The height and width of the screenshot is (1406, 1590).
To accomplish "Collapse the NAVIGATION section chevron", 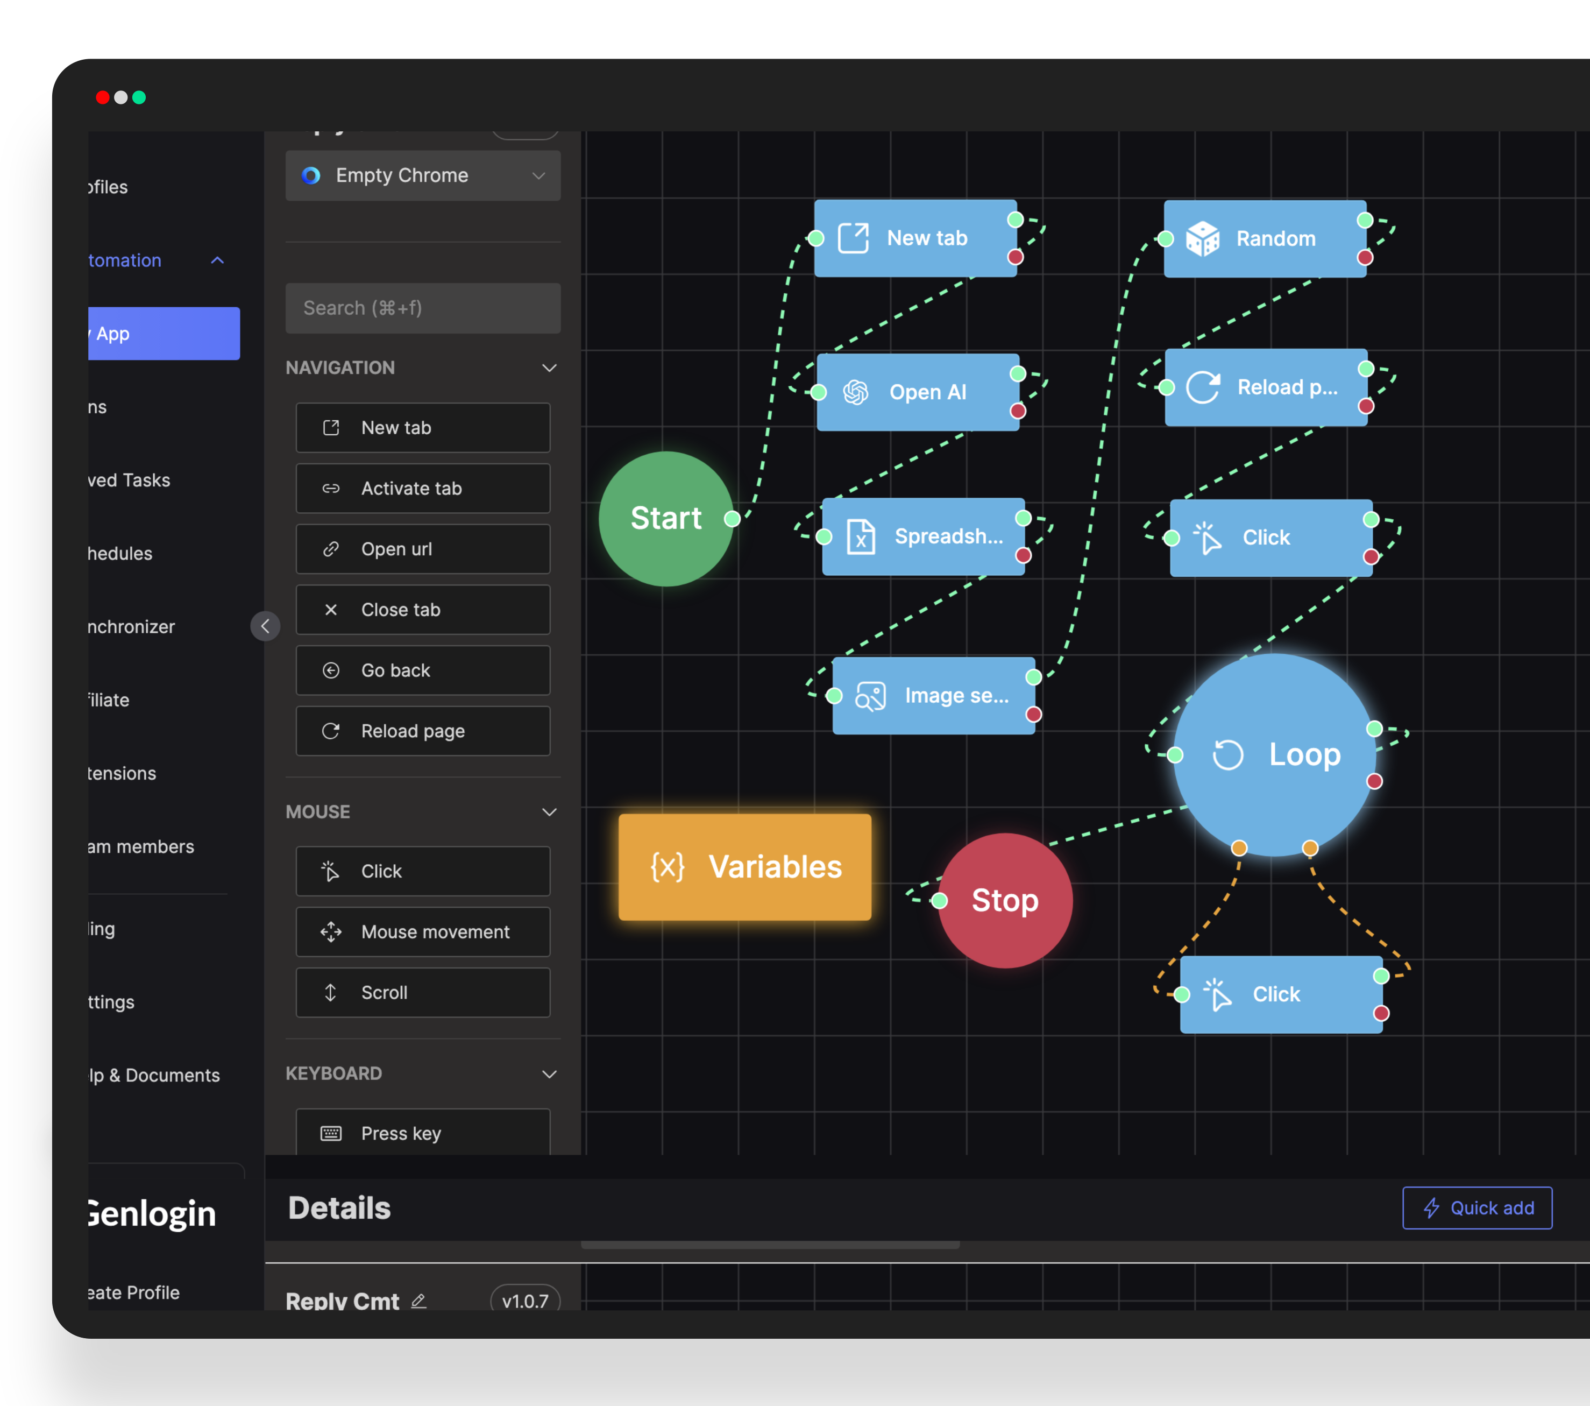I will point(549,368).
